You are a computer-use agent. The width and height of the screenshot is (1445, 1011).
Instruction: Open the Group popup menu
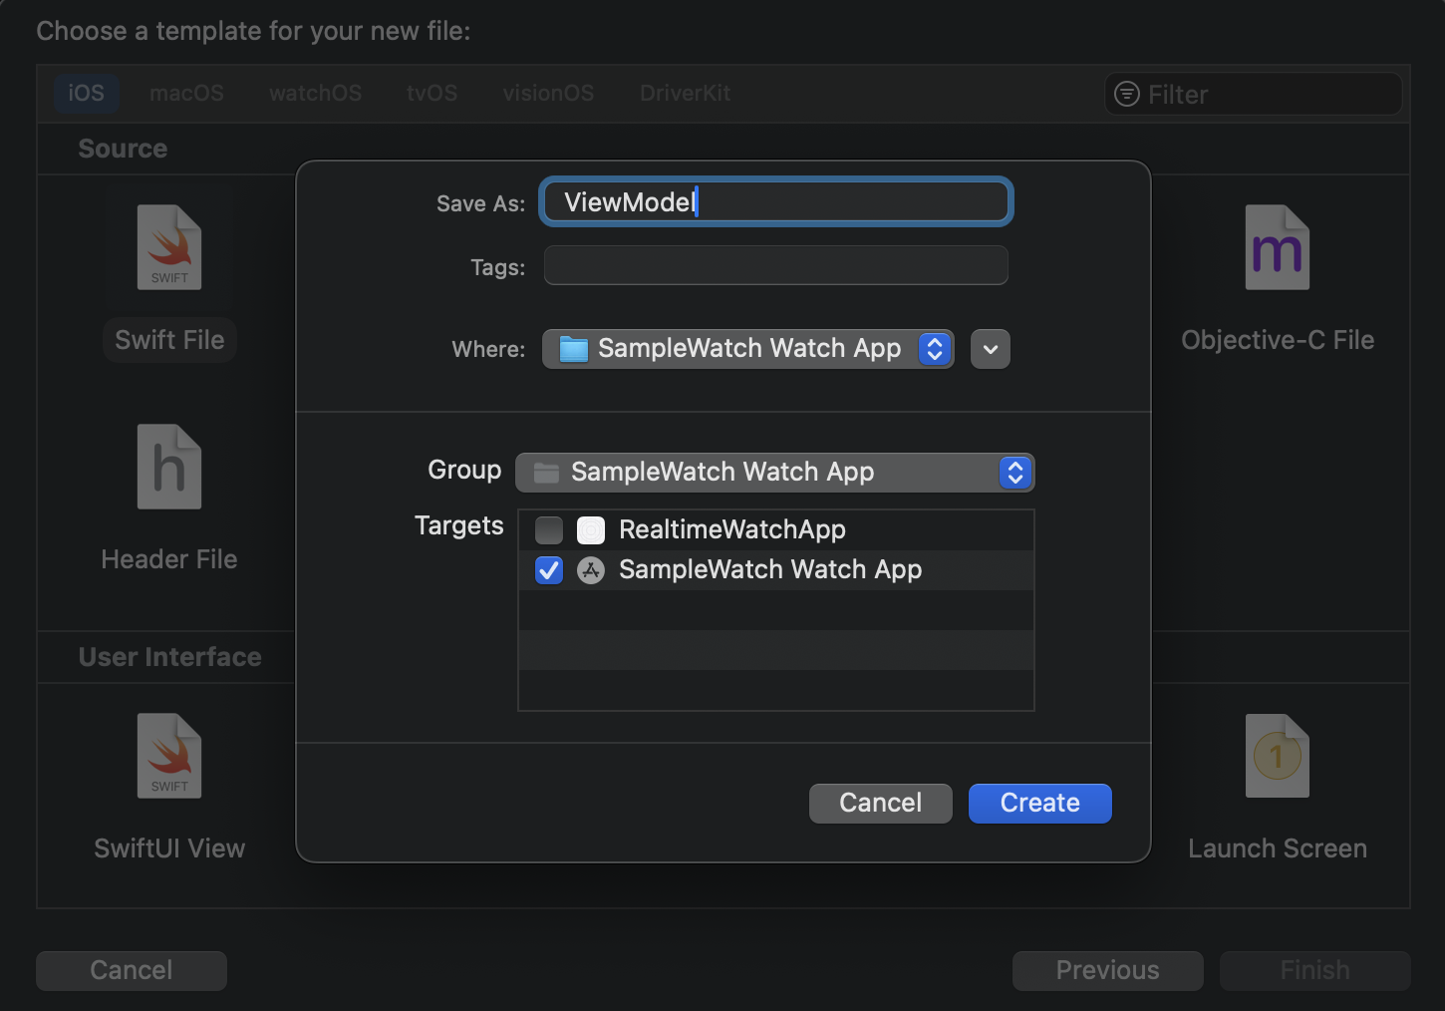[x=774, y=473]
